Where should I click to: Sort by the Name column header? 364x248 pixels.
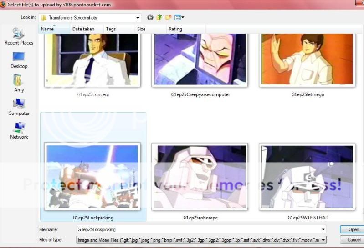click(x=48, y=29)
